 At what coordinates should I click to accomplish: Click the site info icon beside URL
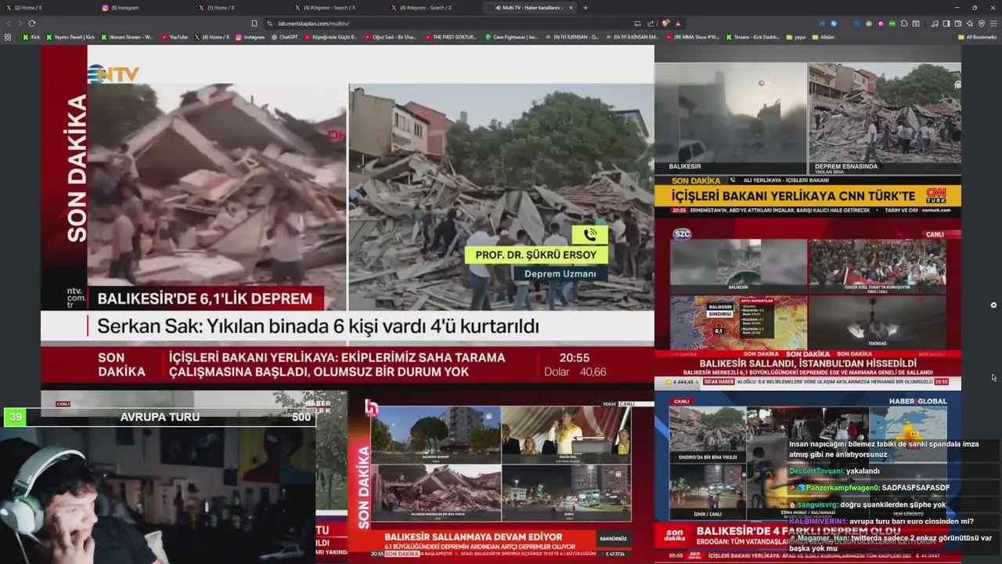[x=269, y=23]
